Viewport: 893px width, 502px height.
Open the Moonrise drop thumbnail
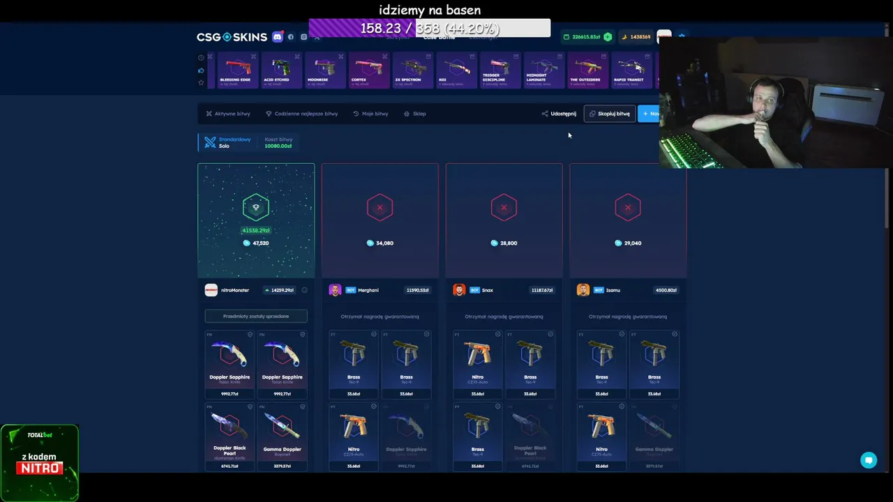pyautogui.click(x=324, y=70)
